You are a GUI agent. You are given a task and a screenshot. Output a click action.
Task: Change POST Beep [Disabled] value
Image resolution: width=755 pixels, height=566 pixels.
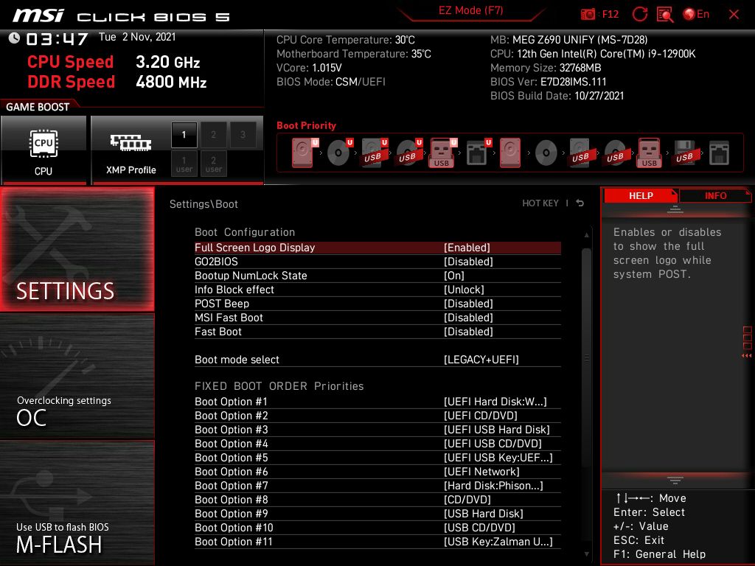click(468, 303)
